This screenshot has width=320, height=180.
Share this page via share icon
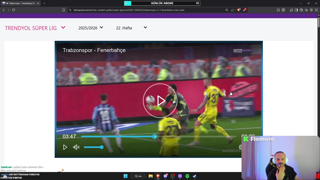click(x=232, y=10)
